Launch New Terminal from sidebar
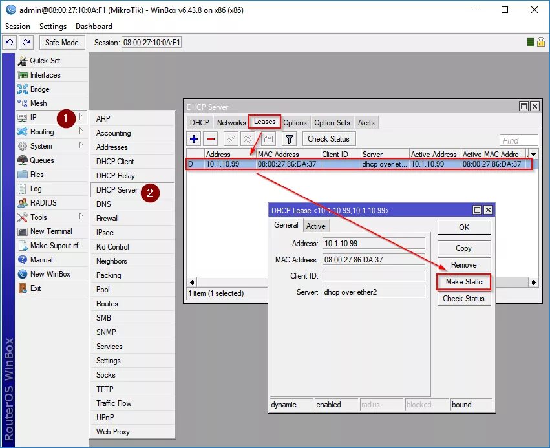Image resolution: width=550 pixels, height=448 pixels. coord(52,231)
